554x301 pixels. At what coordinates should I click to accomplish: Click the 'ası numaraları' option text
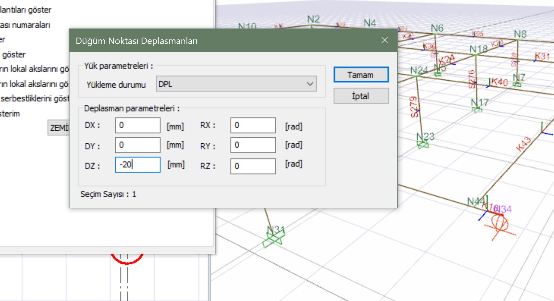point(25,25)
